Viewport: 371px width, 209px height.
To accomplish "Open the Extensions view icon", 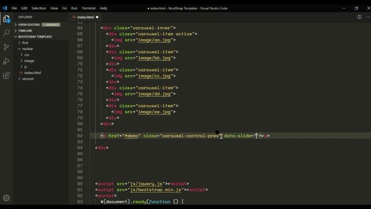I will [6, 75].
